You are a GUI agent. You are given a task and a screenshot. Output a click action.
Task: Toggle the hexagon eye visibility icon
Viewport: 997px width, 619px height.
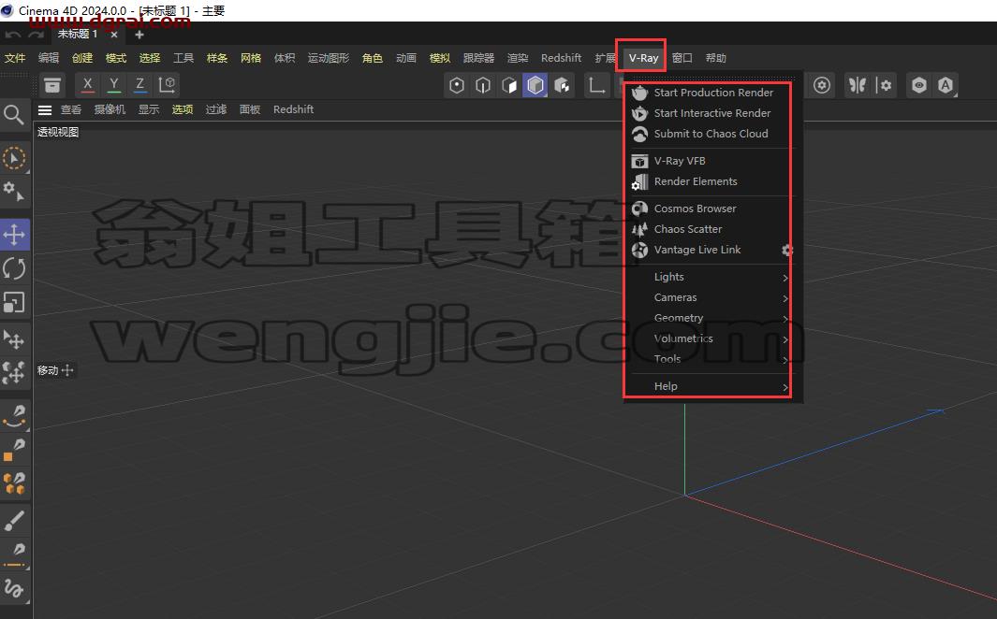918,85
